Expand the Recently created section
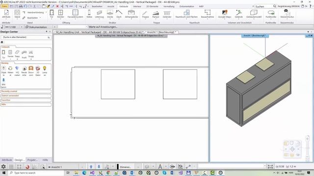 click(x=26, y=91)
